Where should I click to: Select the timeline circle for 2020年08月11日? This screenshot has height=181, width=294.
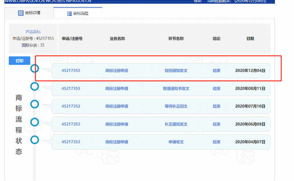(x=35, y=86)
